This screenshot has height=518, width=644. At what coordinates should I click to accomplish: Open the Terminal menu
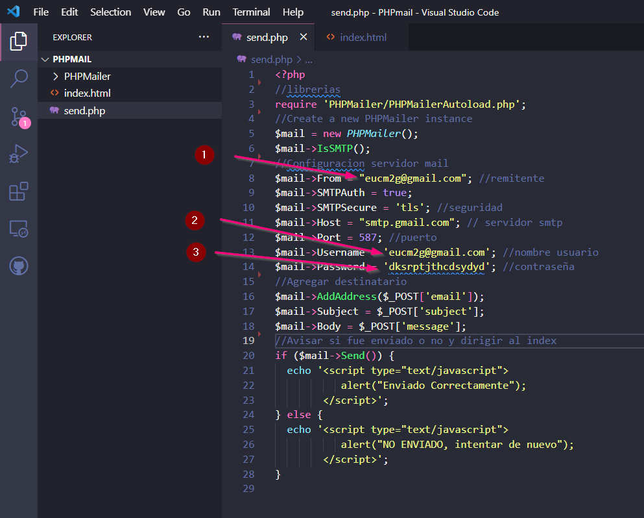(x=252, y=12)
